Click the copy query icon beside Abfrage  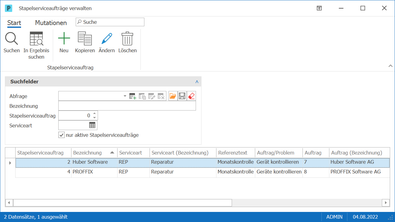[142, 96]
